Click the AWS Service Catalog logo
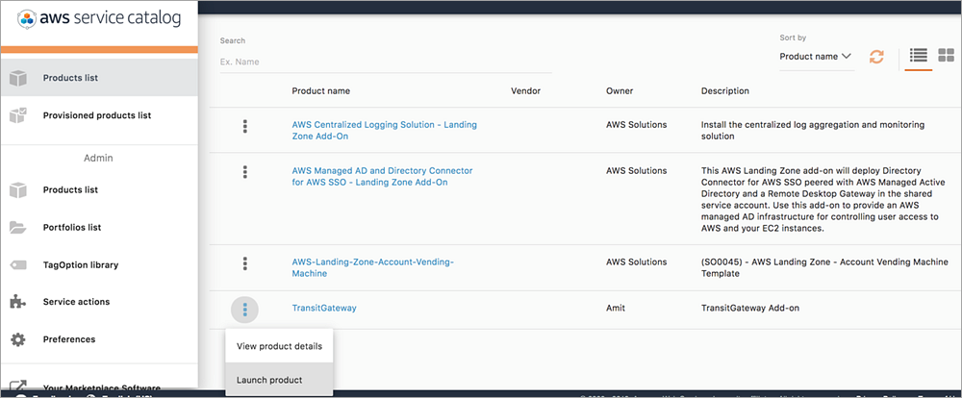 point(99,18)
